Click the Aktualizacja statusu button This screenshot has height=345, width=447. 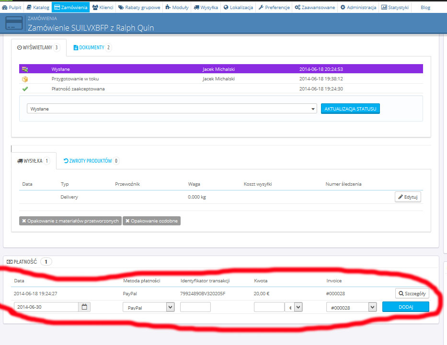pos(350,109)
